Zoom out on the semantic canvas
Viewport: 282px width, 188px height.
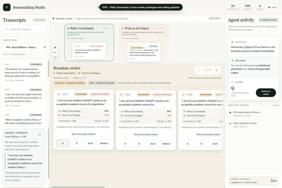point(55,53)
